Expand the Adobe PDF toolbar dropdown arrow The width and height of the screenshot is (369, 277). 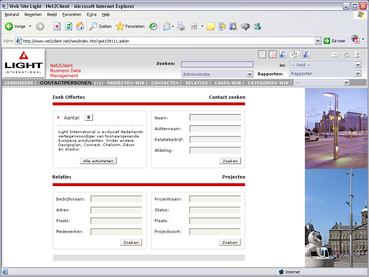pyautogui.click(x=363, y=39)
